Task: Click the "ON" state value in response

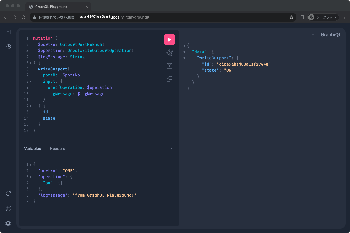Action: pos(229,70)
